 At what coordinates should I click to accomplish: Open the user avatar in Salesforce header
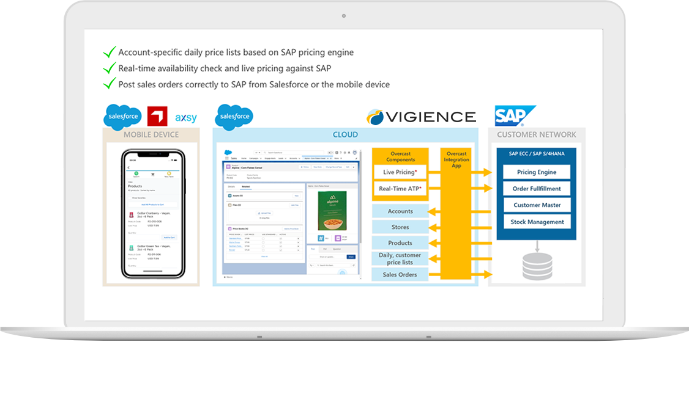coord(355,153)
